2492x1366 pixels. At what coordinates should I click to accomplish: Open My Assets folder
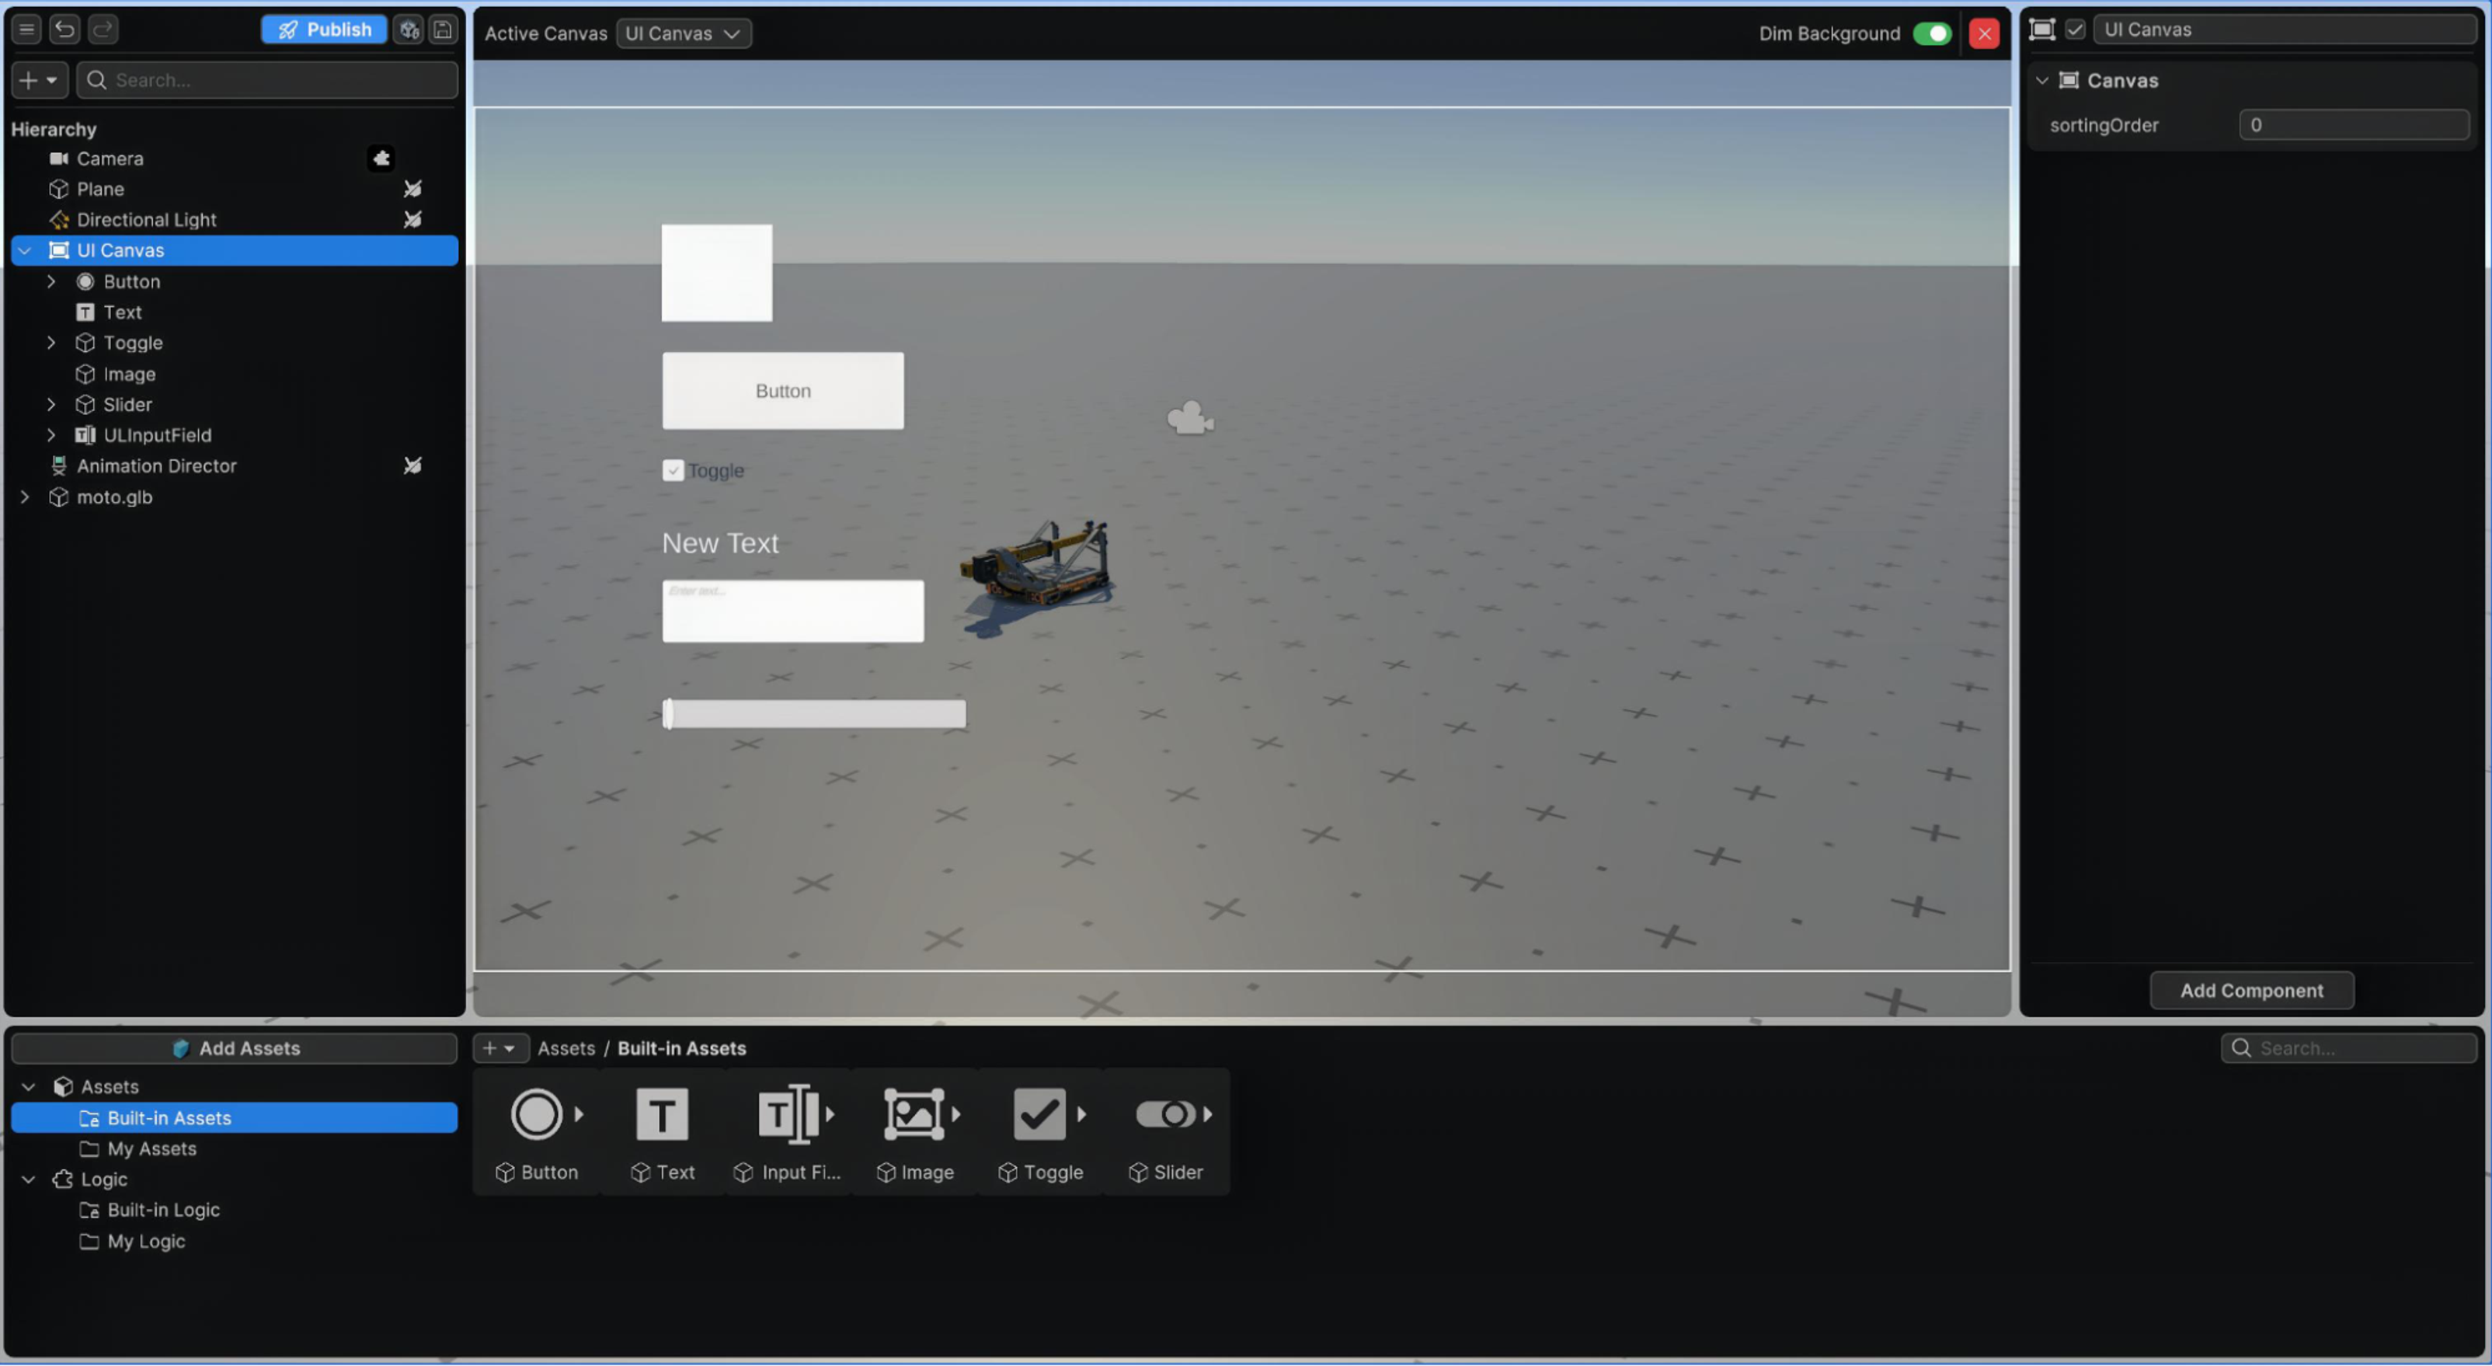coord(152,1149)
